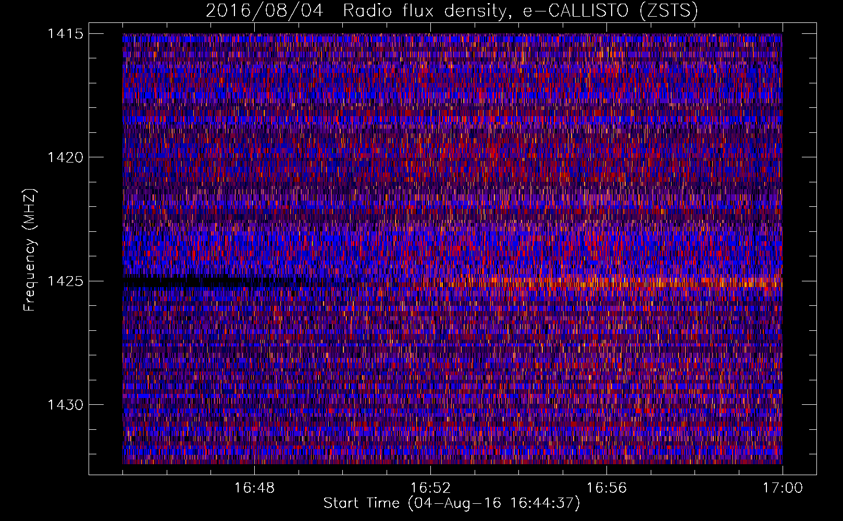Image resolution: width=843 pixels, height=521 pixels.
Task: Click the 17:00 time tick label
Action: pyautogui.click(x=783, y=488)
